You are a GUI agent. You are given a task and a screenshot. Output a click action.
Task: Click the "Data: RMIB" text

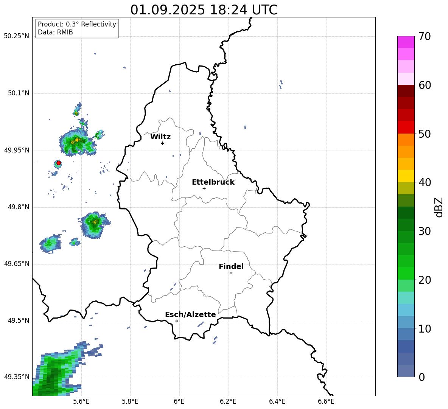click(x=55, y=32)
